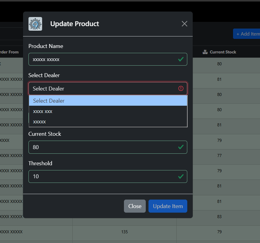Click green checkmark in Threshold field
Viewport: 260px width, 243px height.
pyautogui.click(x=181, y=176)
